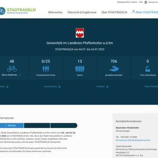Click the arrow beside Historie

(x=107, y=87)
